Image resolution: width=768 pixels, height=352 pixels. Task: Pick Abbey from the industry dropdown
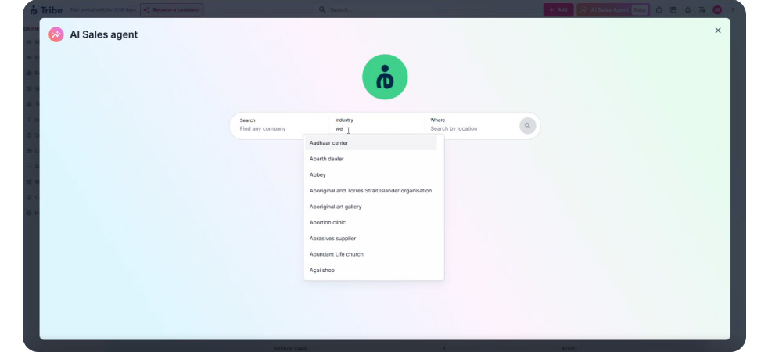[318, 174]
